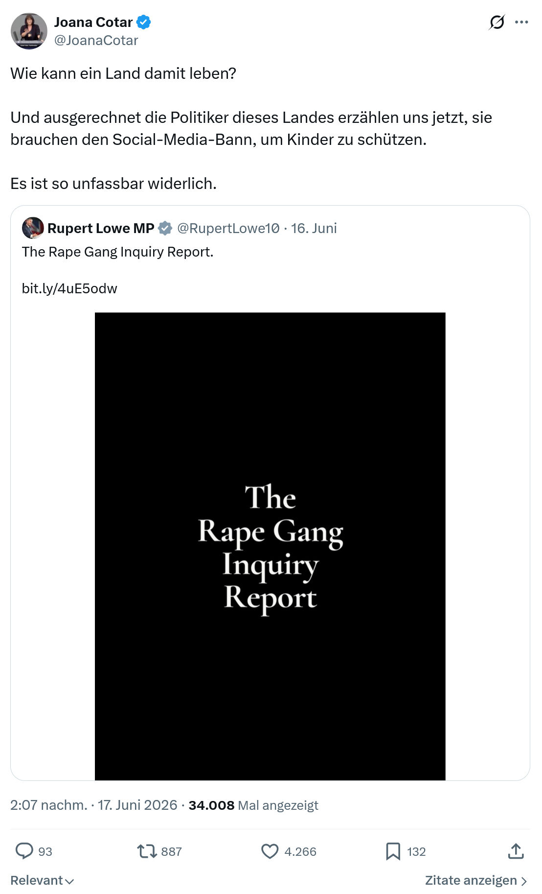542x894 pixels.
Task: Click the 2:07 nachm. timestamp
Action: coord(48,805)
